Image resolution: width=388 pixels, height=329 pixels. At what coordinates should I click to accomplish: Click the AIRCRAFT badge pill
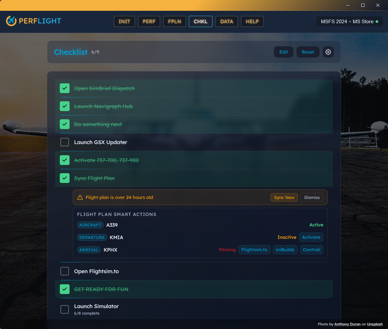[90, 225]
